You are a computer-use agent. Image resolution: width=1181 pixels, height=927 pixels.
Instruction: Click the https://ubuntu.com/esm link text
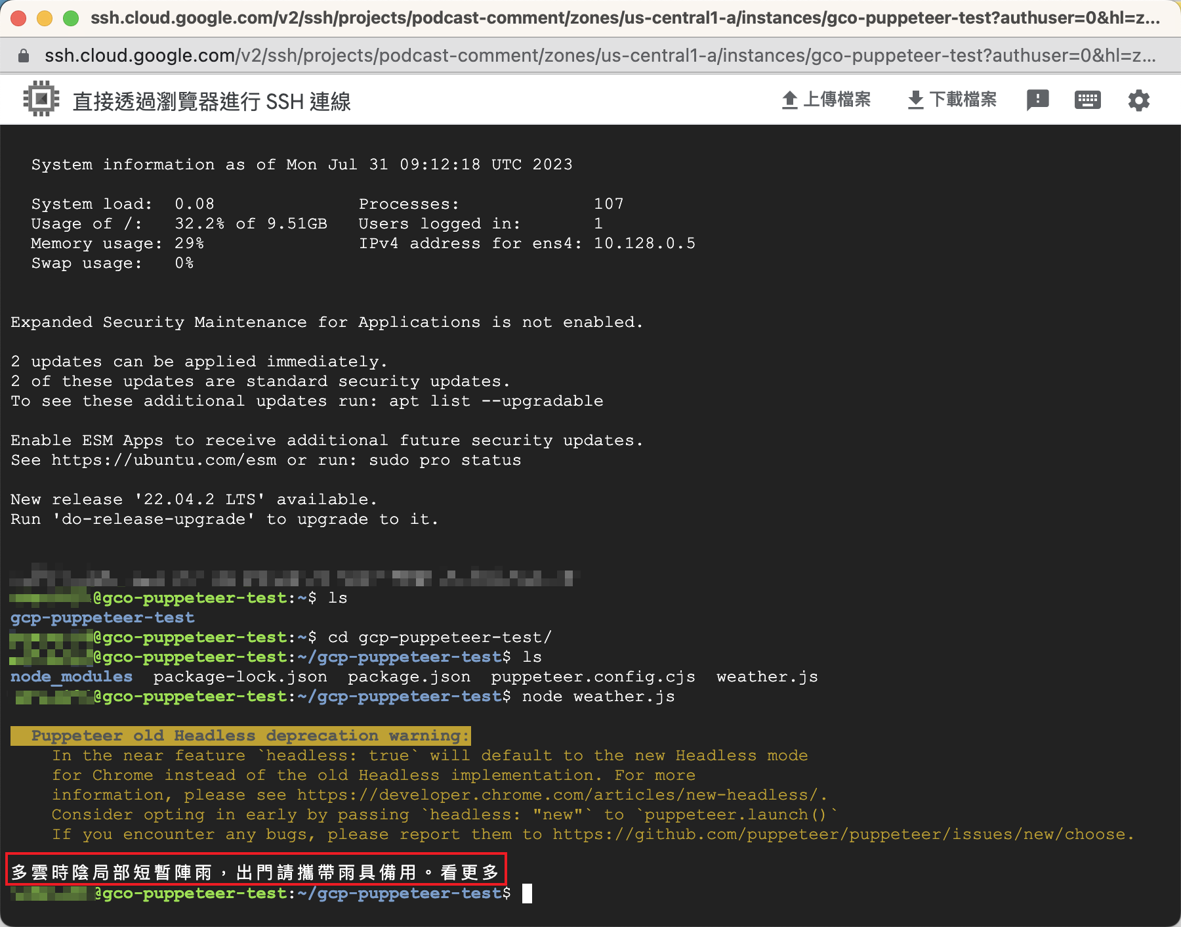click(164, 460)
